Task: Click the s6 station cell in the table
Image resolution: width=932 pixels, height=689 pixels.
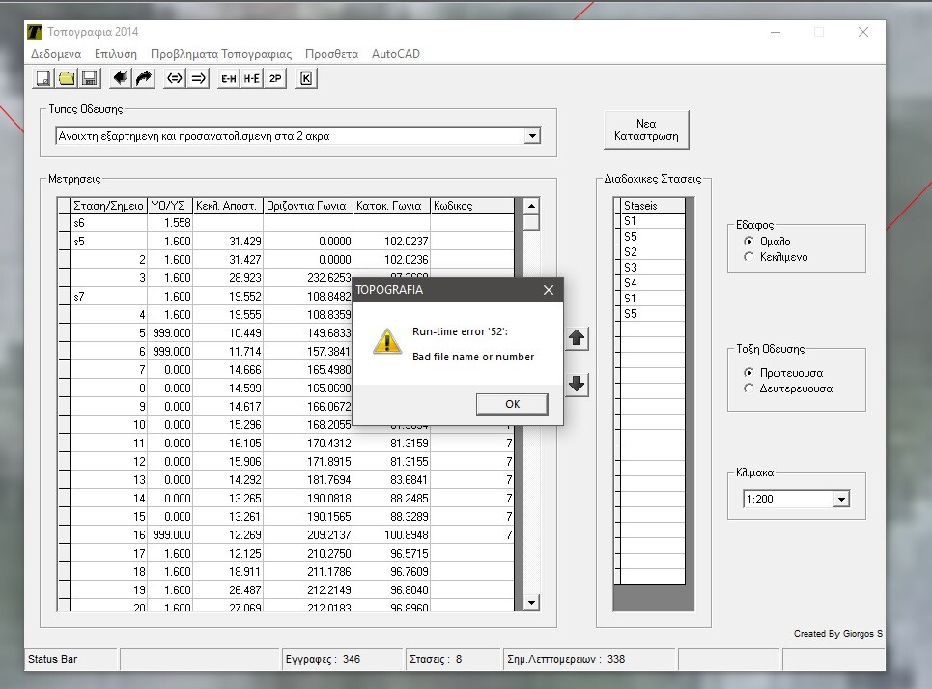Action: click(x=109, y=223)
